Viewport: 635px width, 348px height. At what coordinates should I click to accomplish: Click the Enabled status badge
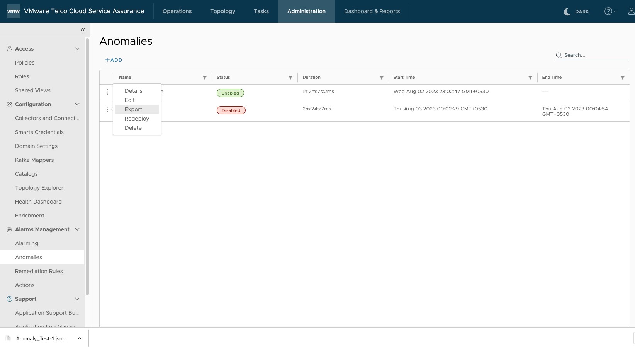(x=230, y=93)
